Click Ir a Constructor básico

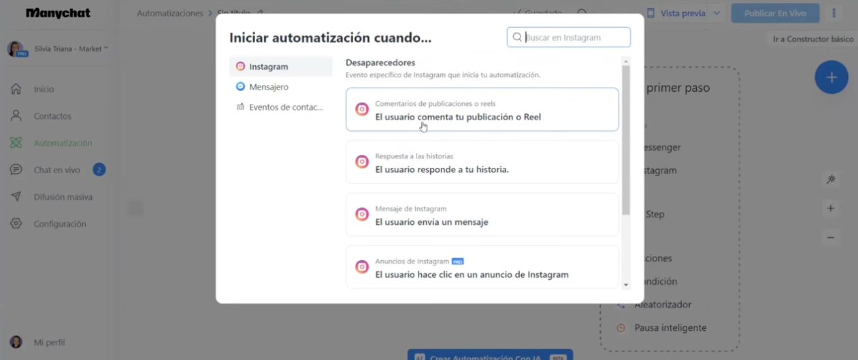point(813,39)
